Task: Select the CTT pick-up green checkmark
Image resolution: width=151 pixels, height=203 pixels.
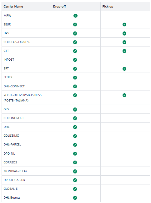Action: [x=124, y=51]
